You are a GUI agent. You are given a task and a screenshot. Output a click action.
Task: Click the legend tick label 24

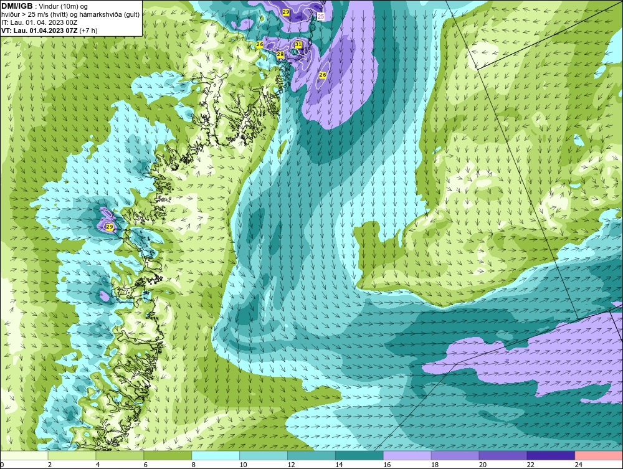(579, 465)
